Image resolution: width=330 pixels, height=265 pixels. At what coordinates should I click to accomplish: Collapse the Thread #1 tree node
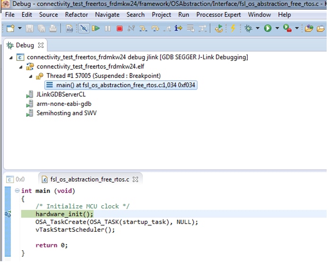[x=31, y=76]
